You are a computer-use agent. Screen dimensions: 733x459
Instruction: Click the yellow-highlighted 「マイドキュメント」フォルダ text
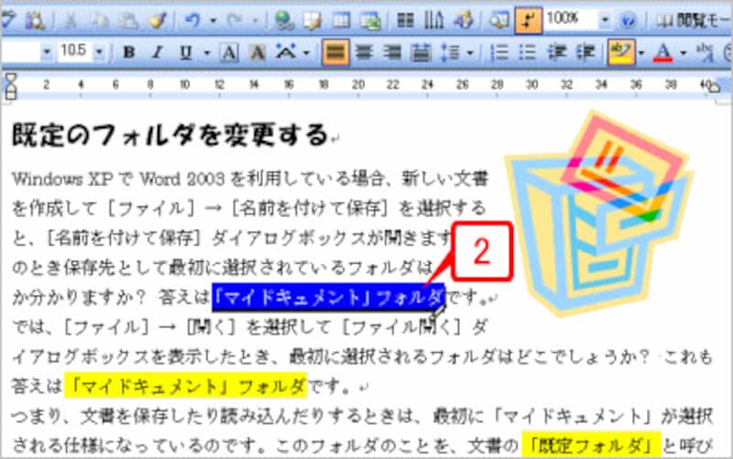click(x=185, y=386)
